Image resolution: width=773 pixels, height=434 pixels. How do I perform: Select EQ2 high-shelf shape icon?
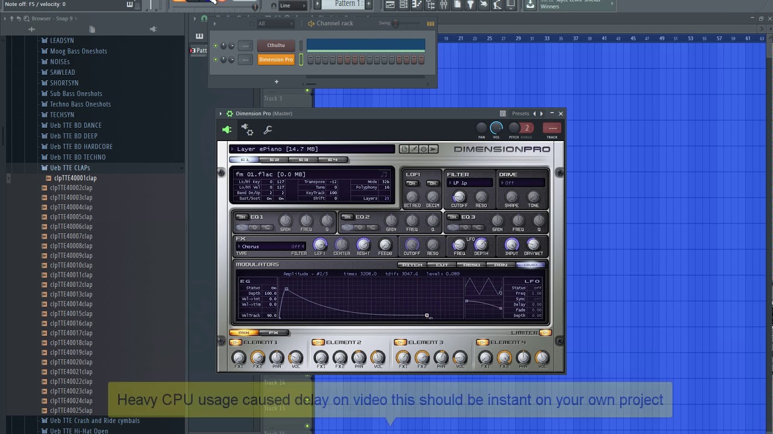(372, 227)
